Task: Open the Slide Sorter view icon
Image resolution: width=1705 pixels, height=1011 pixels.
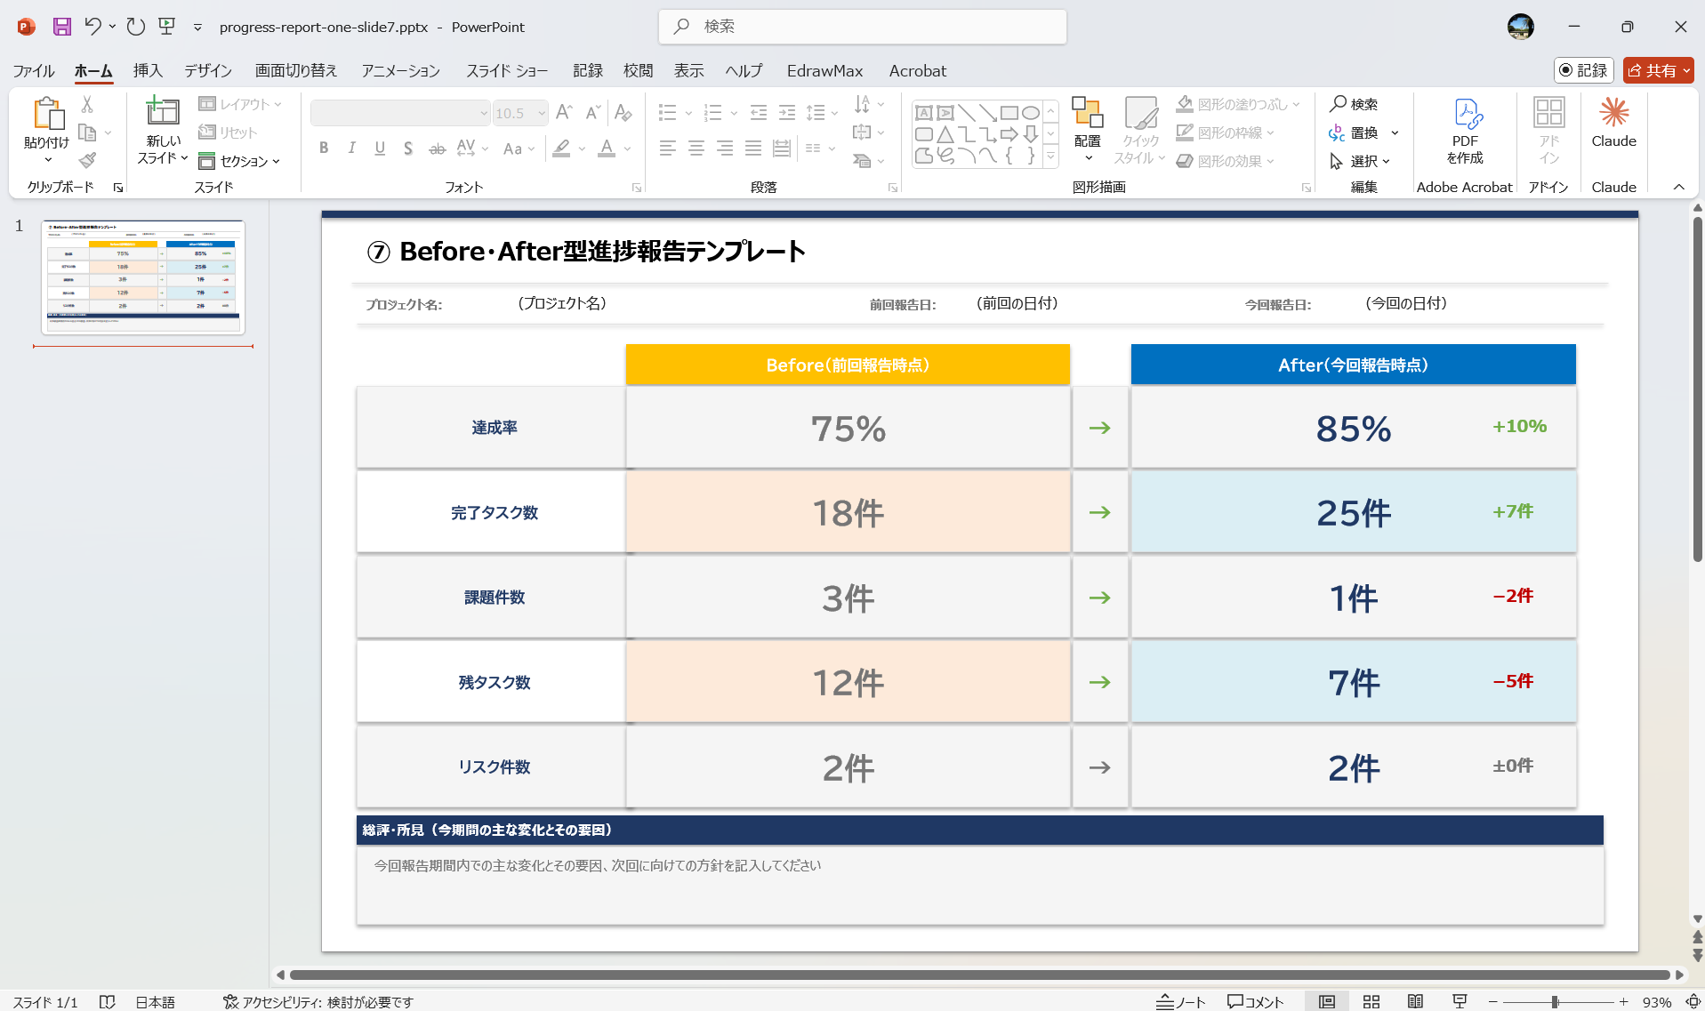Action: tap(1371, 1001)
